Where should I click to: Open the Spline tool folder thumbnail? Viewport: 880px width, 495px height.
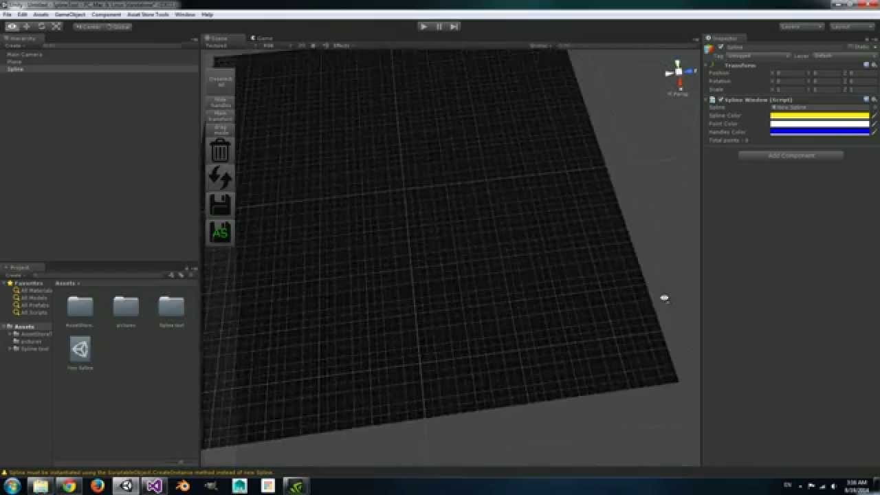click(x=171, y=307)
